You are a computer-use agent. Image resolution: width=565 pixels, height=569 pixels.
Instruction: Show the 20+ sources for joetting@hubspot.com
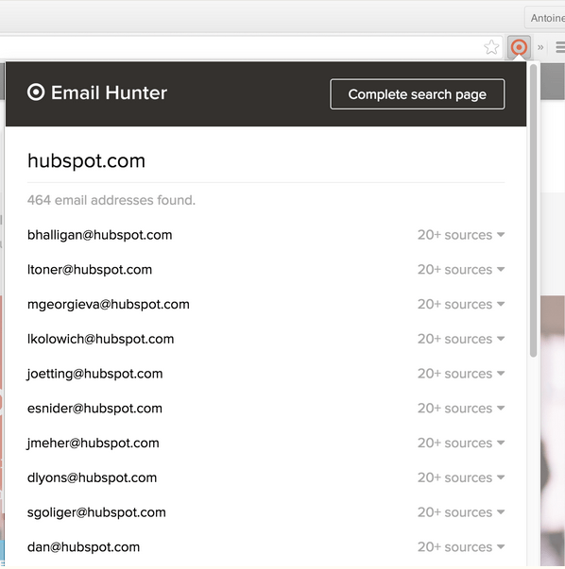461,374
